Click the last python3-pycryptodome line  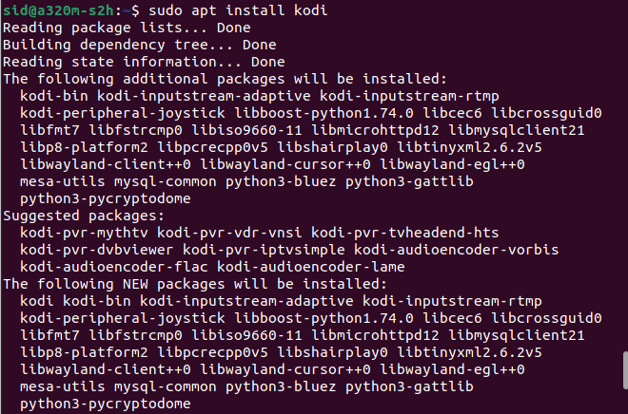(106, 404)
